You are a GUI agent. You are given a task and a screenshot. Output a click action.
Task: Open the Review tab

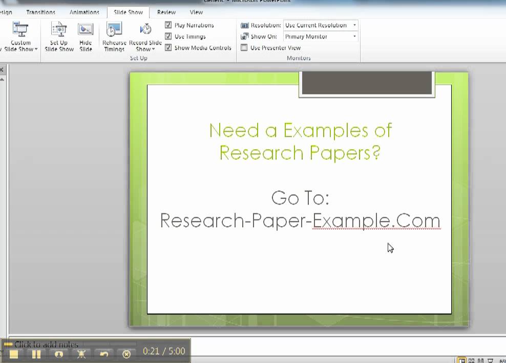[166, 12]
